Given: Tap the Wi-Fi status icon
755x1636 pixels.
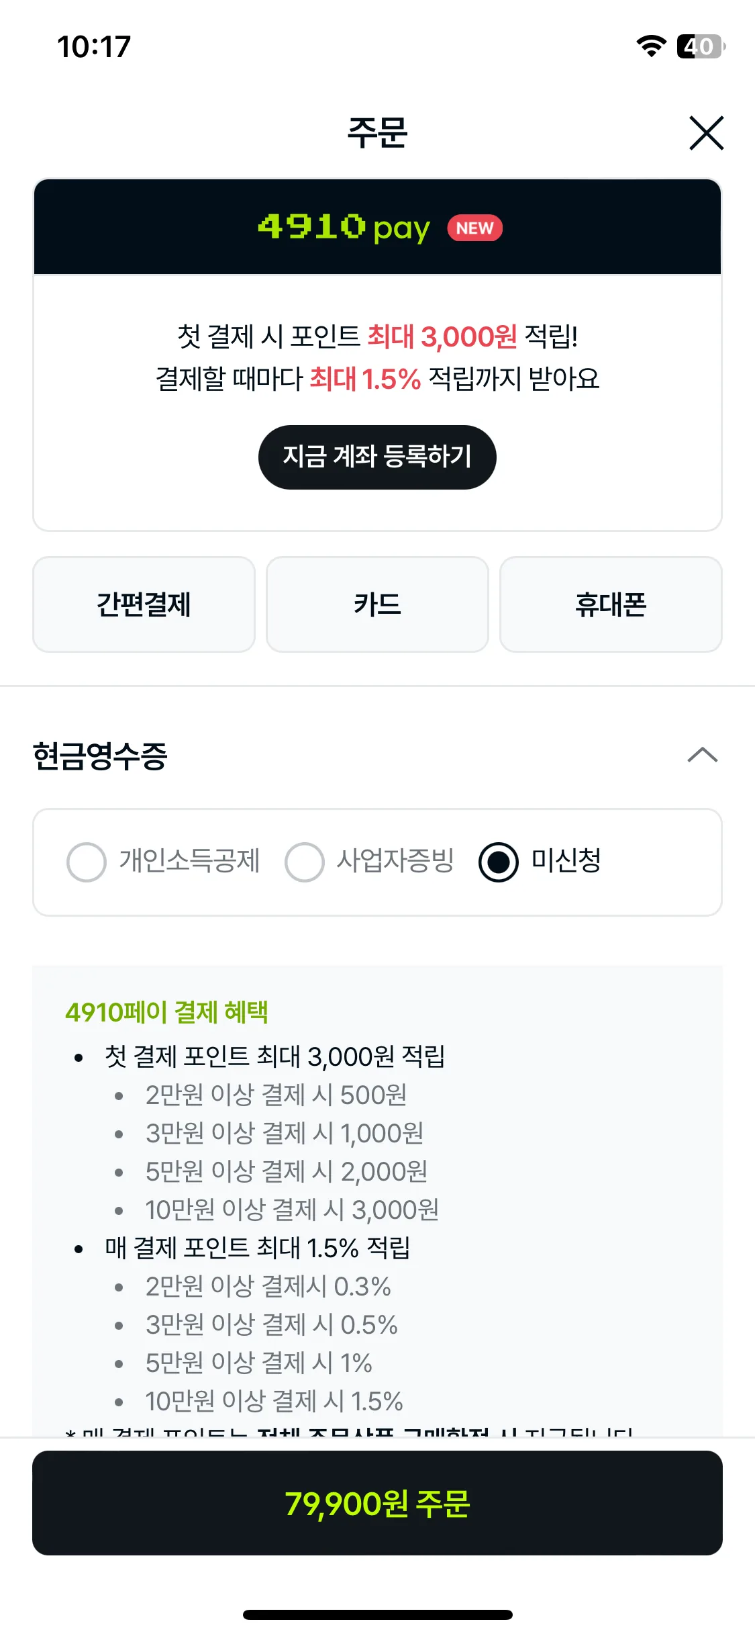Looking at the screenshot, I should pyautogui.click(x=651, y=46).
